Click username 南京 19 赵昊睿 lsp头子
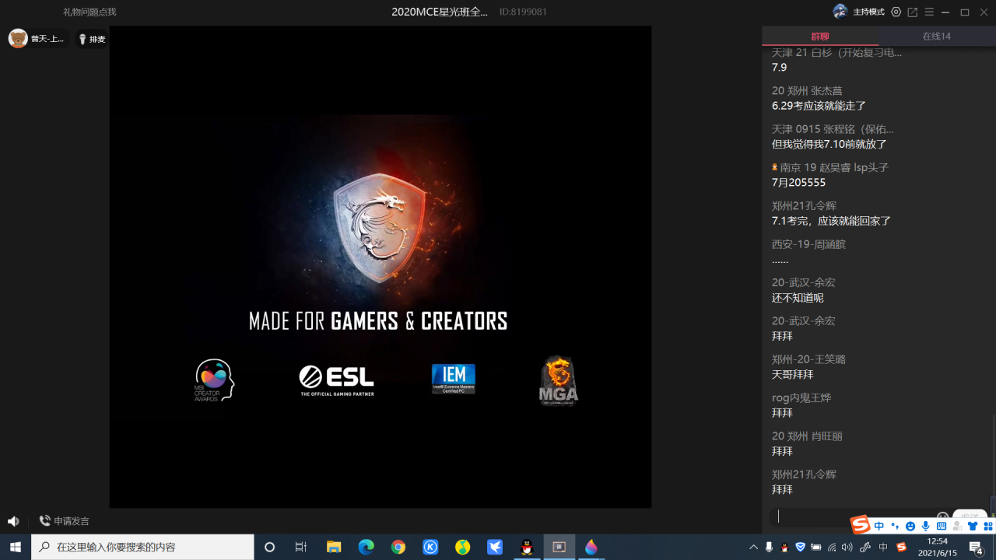The height and width of the screenshot is (560, 996). (834, 167)
